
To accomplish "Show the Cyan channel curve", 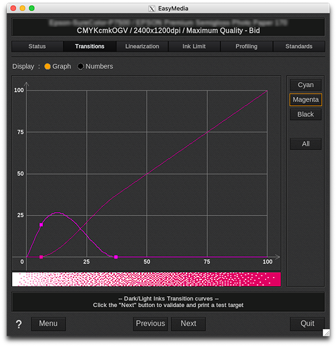I will point(306,85).
